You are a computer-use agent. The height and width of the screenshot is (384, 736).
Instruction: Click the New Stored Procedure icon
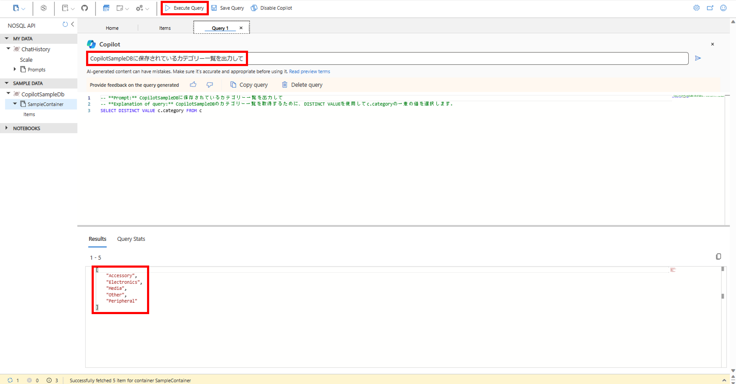(120, 8)
